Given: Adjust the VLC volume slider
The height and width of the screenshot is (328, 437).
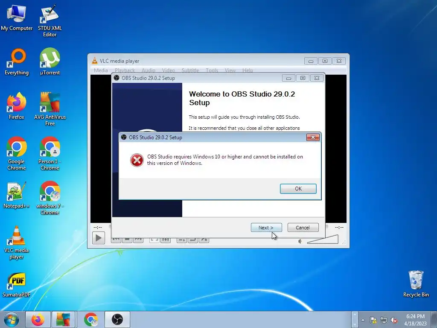Looking at the screenshot, I should point(323,239).
